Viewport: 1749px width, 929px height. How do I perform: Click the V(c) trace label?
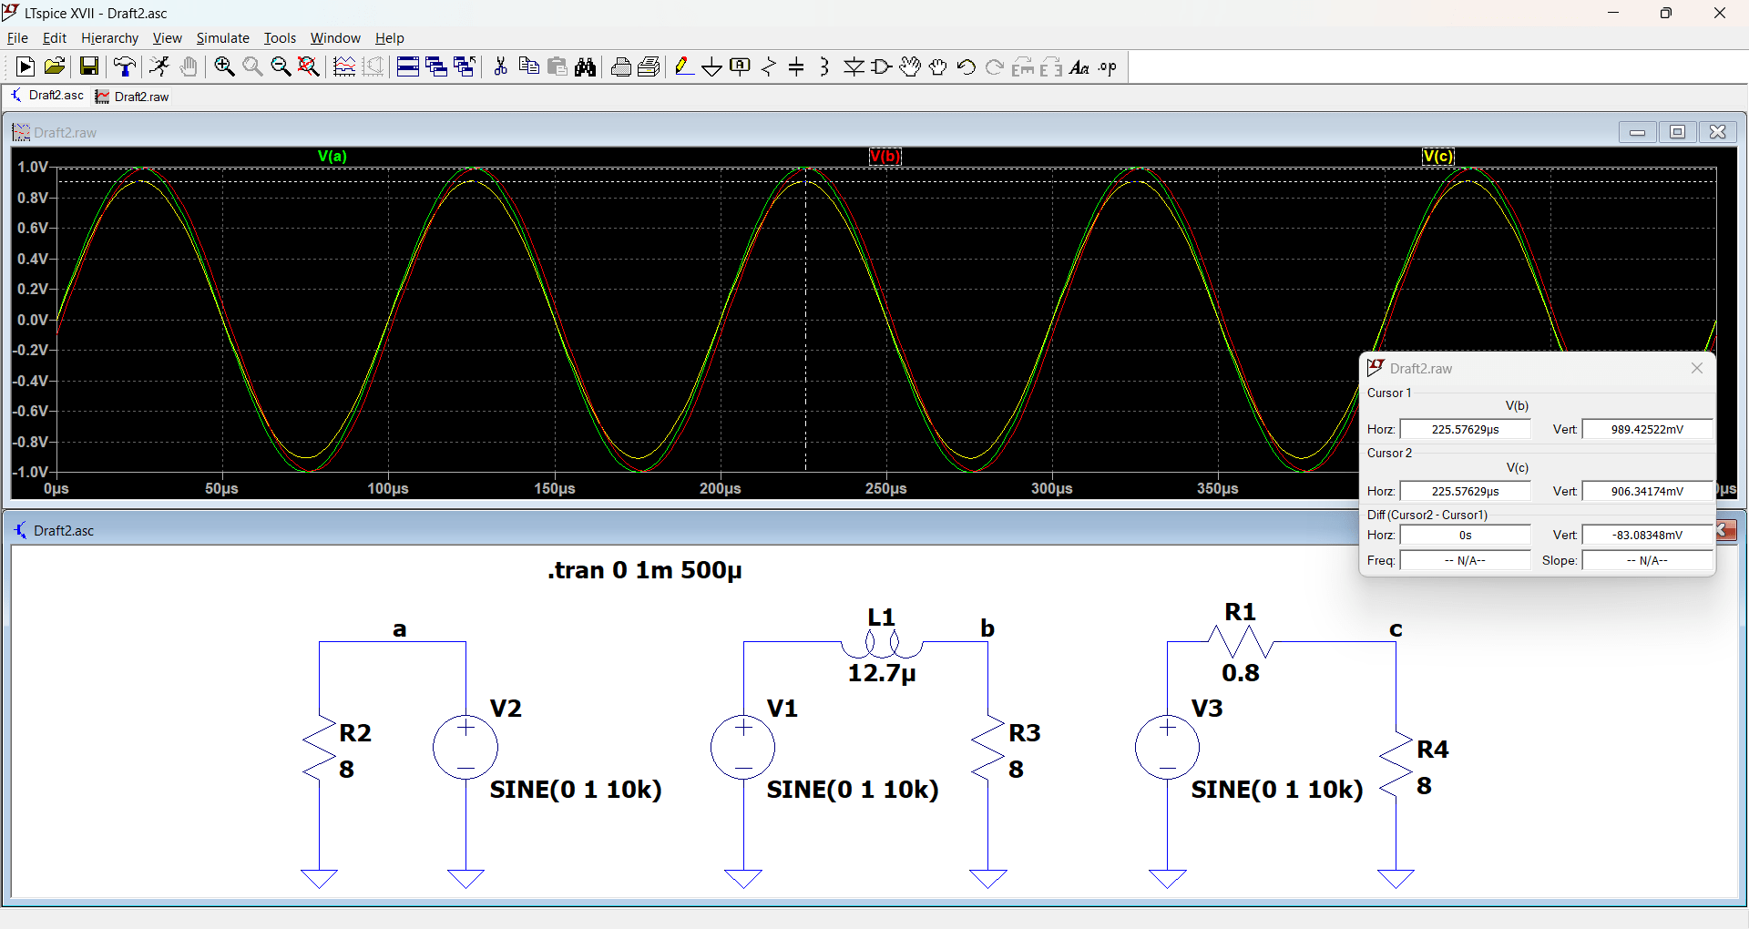pos(1438,157)
